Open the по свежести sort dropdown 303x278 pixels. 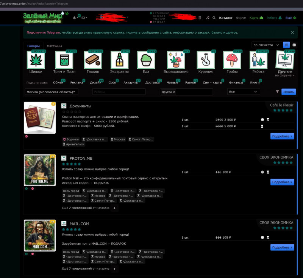[267, 45]
